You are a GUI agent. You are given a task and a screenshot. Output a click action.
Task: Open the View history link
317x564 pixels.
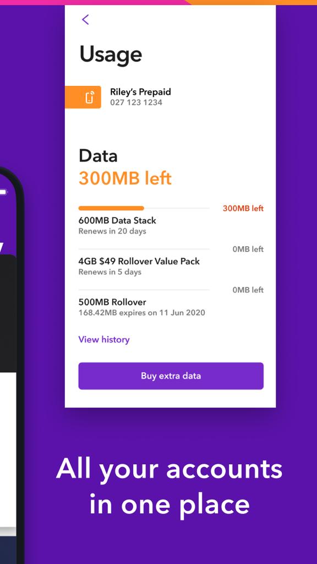coord(104,339)
